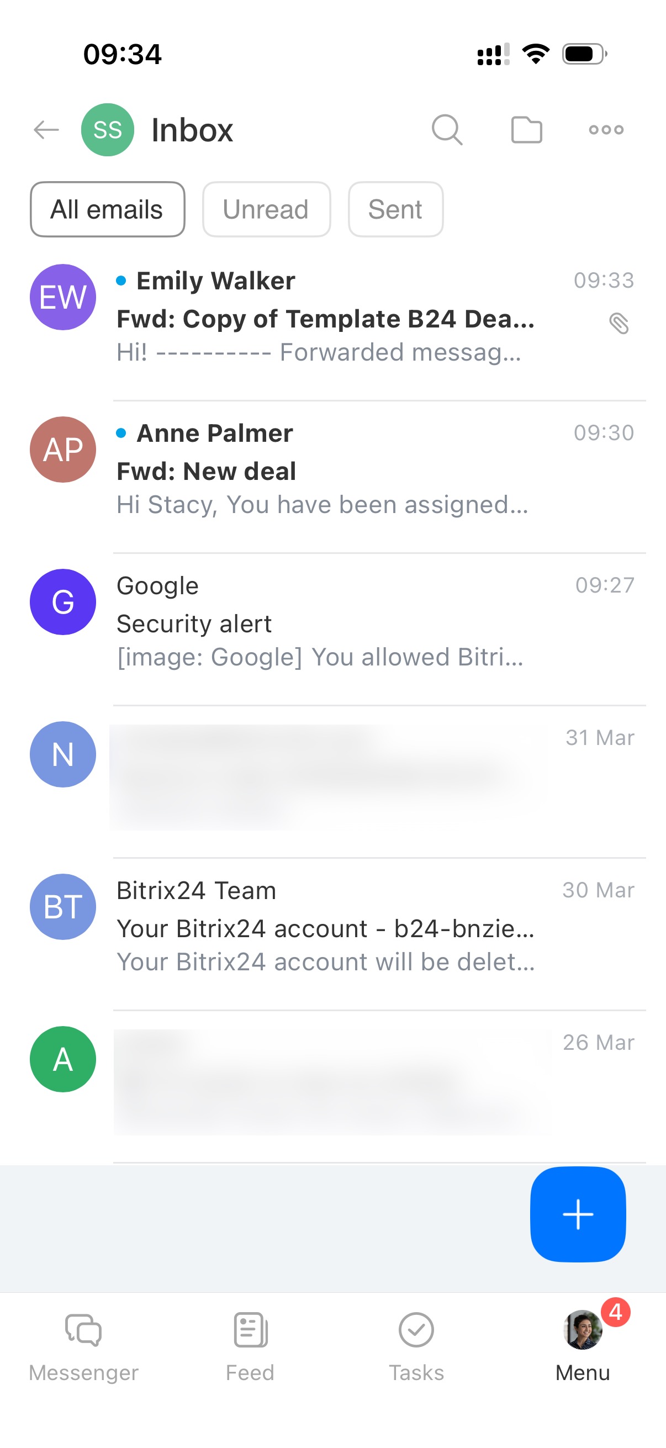Tap the back arrow icon
Image resolution: width=666 pixels, height=1448 pixels.
point(46,130)
